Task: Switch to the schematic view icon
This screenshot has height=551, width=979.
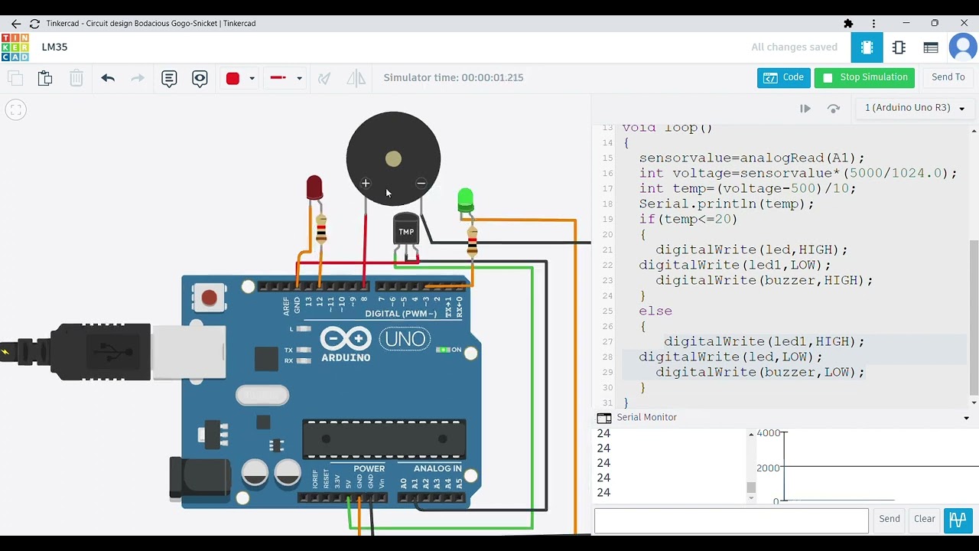Action: pyautogui.click(x=899, y=47)
